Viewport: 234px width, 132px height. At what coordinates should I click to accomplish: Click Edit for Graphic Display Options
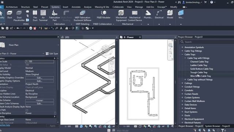(x=39, y=81)
